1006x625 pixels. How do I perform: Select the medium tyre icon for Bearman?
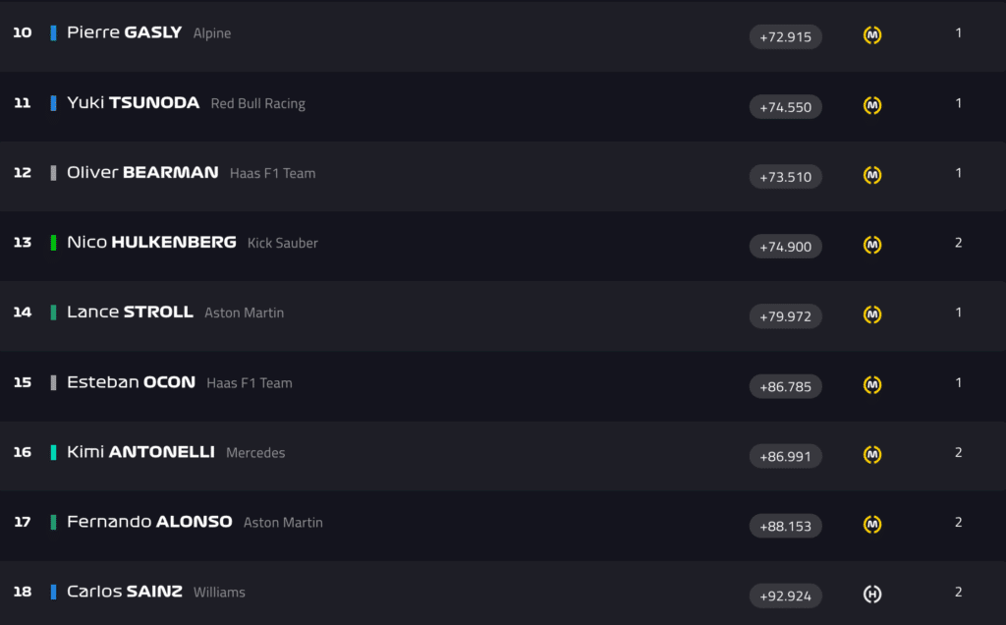pos(872,175)
